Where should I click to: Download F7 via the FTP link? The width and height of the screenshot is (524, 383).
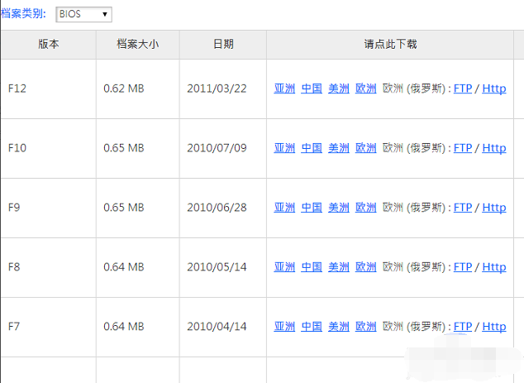pos(463,327)
